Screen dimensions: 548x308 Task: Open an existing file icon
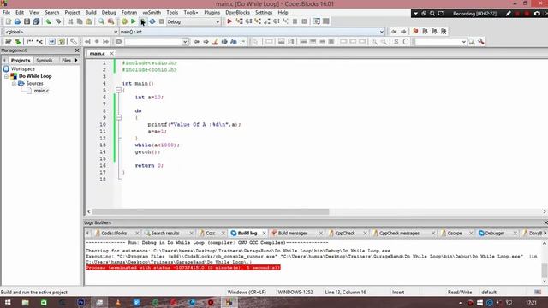(x=17, y=21)
